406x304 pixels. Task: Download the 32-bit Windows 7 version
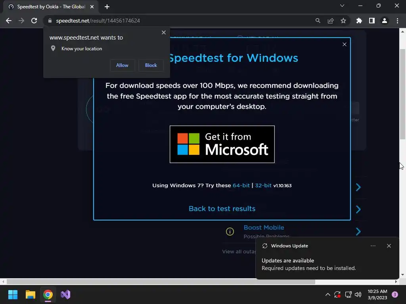263,185
